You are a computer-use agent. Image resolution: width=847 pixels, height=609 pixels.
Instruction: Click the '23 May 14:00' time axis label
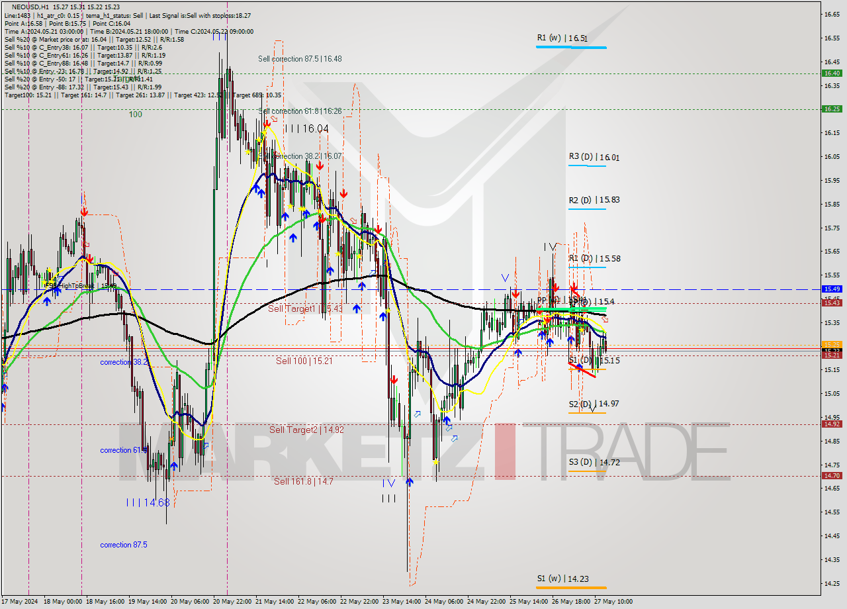pos(403,602)
